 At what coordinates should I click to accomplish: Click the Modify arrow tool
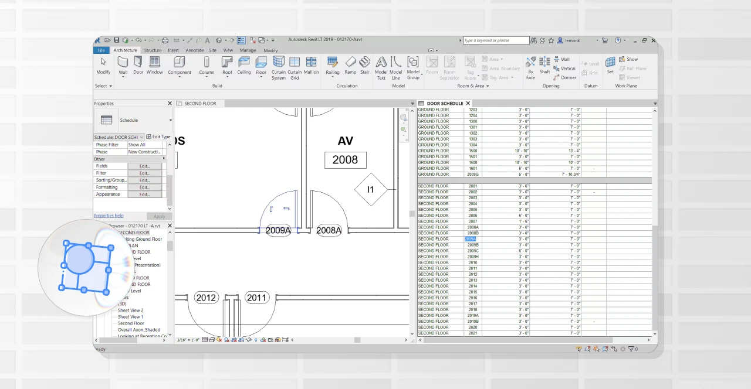coord(103,64)
